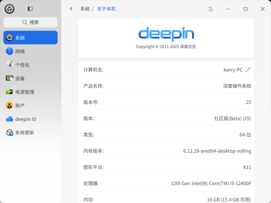Click the 关于本机 breadcrumb
This screenshot has height=203, width=271.
pyautogui.click(x=106, y=9)
